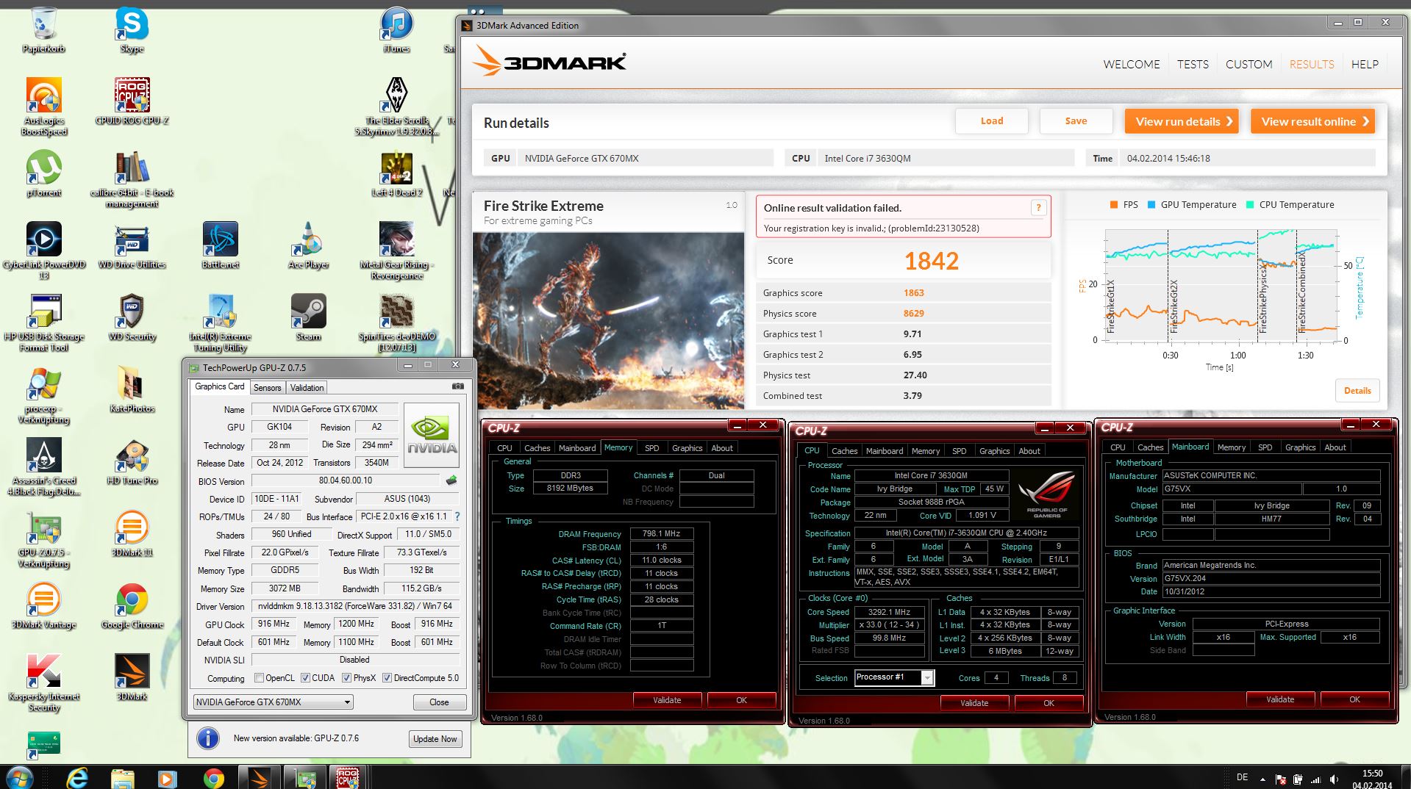Open Metal Gear Rising Revengeance shortcut
The image size is (1411, 789).
[x=396, y=250]
